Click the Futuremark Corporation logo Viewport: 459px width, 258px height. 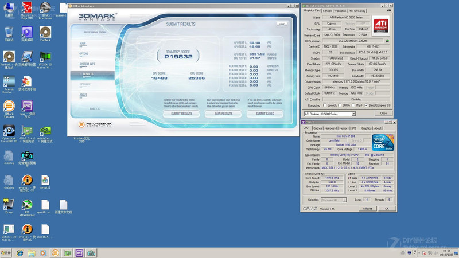coord(95,124)
